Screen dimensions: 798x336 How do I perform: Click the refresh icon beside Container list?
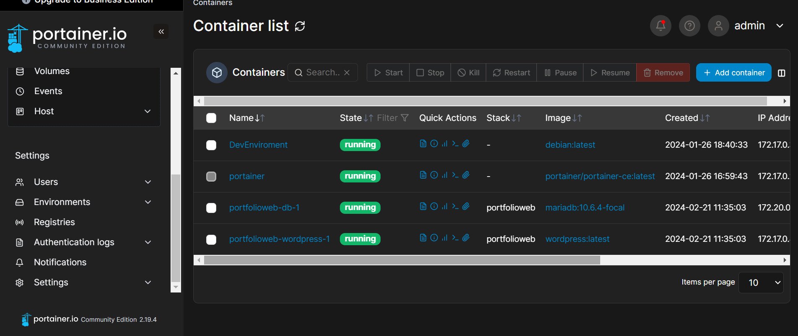pyautogui.click(x=300, y=26)
